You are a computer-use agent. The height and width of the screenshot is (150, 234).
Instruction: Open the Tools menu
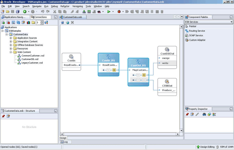(x=88, y=6)
